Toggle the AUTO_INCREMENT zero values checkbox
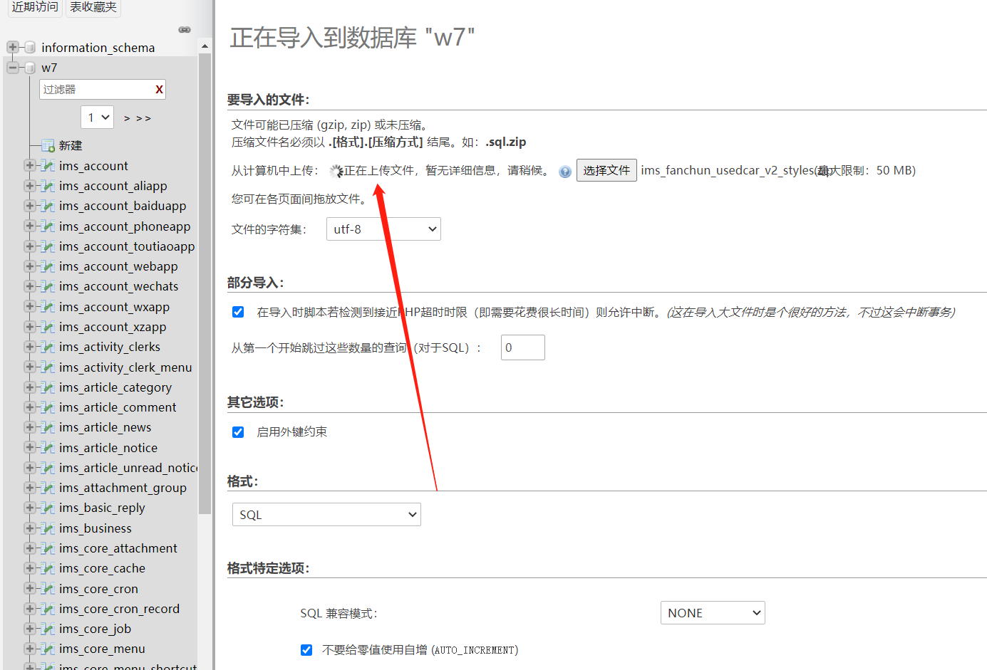Image resolution: width=987 pixels, height=670 pixels. click(306, 650)
